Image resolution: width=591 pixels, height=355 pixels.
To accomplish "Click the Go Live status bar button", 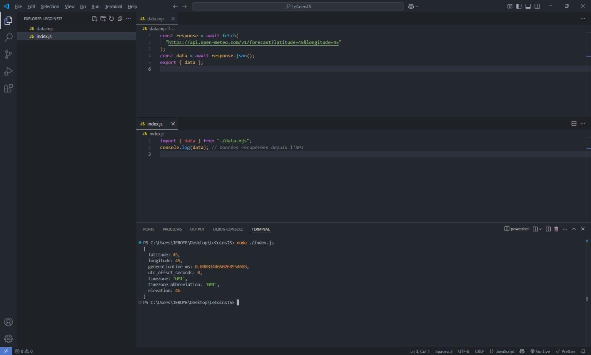I will [x=540, y=351].
